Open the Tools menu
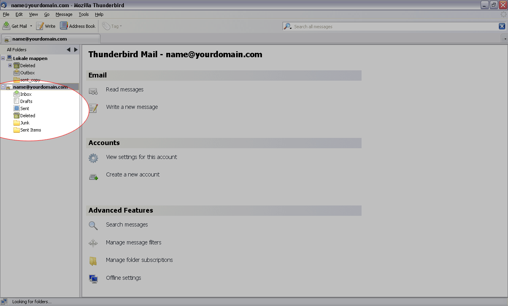The height and width of the screenshot is (306, 508). pyautogui.click(x=83, y=14)
